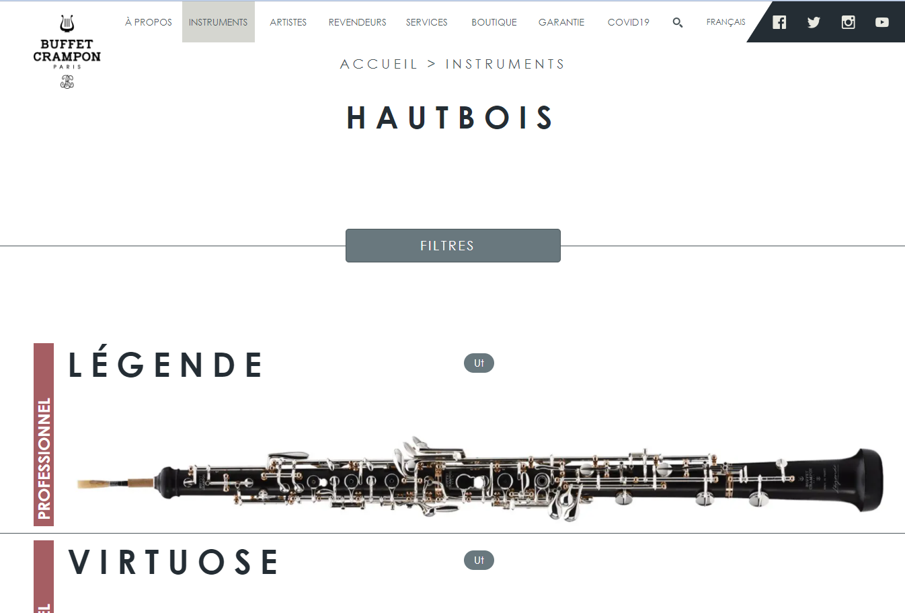This screenshot has height=613, width=905.
Task: Click the Buffet Crampon logo
Action: (67, 52)
